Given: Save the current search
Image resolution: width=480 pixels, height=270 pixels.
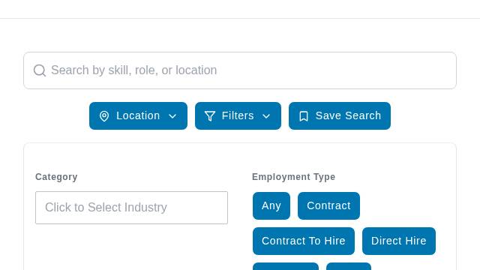Looking at the screenshot, I should pyautogui.click(x=340, y=115).
